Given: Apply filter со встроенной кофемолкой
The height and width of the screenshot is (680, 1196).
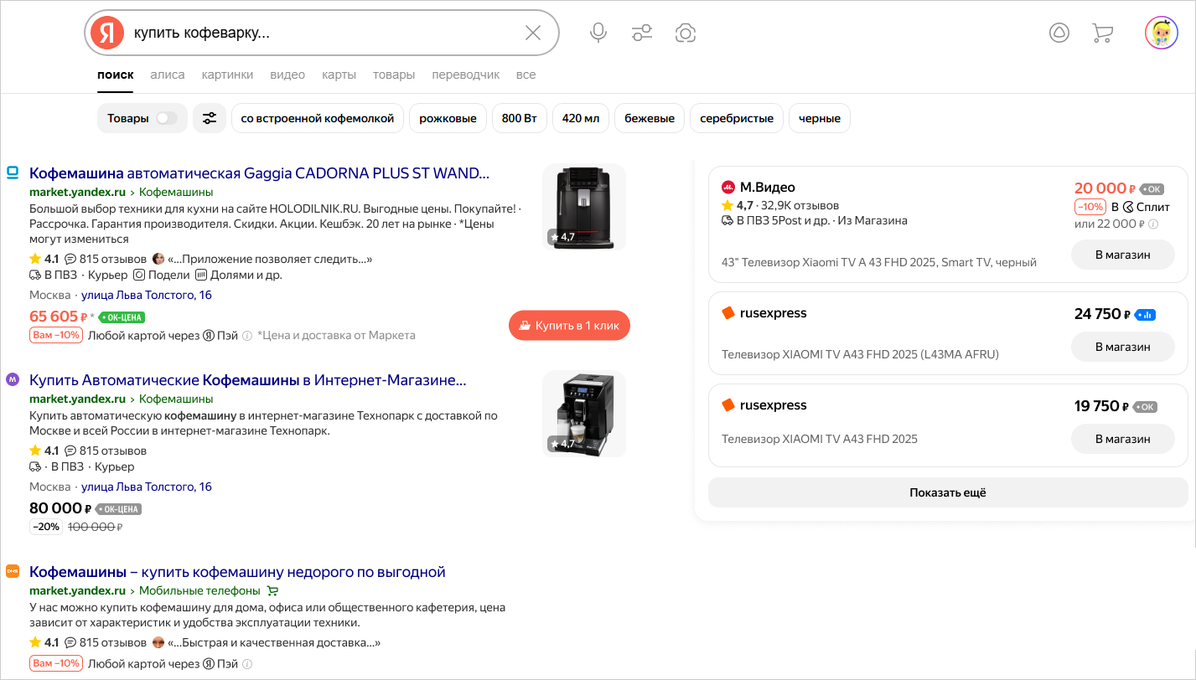Looking at the screenshot, I should click(318, 118).
